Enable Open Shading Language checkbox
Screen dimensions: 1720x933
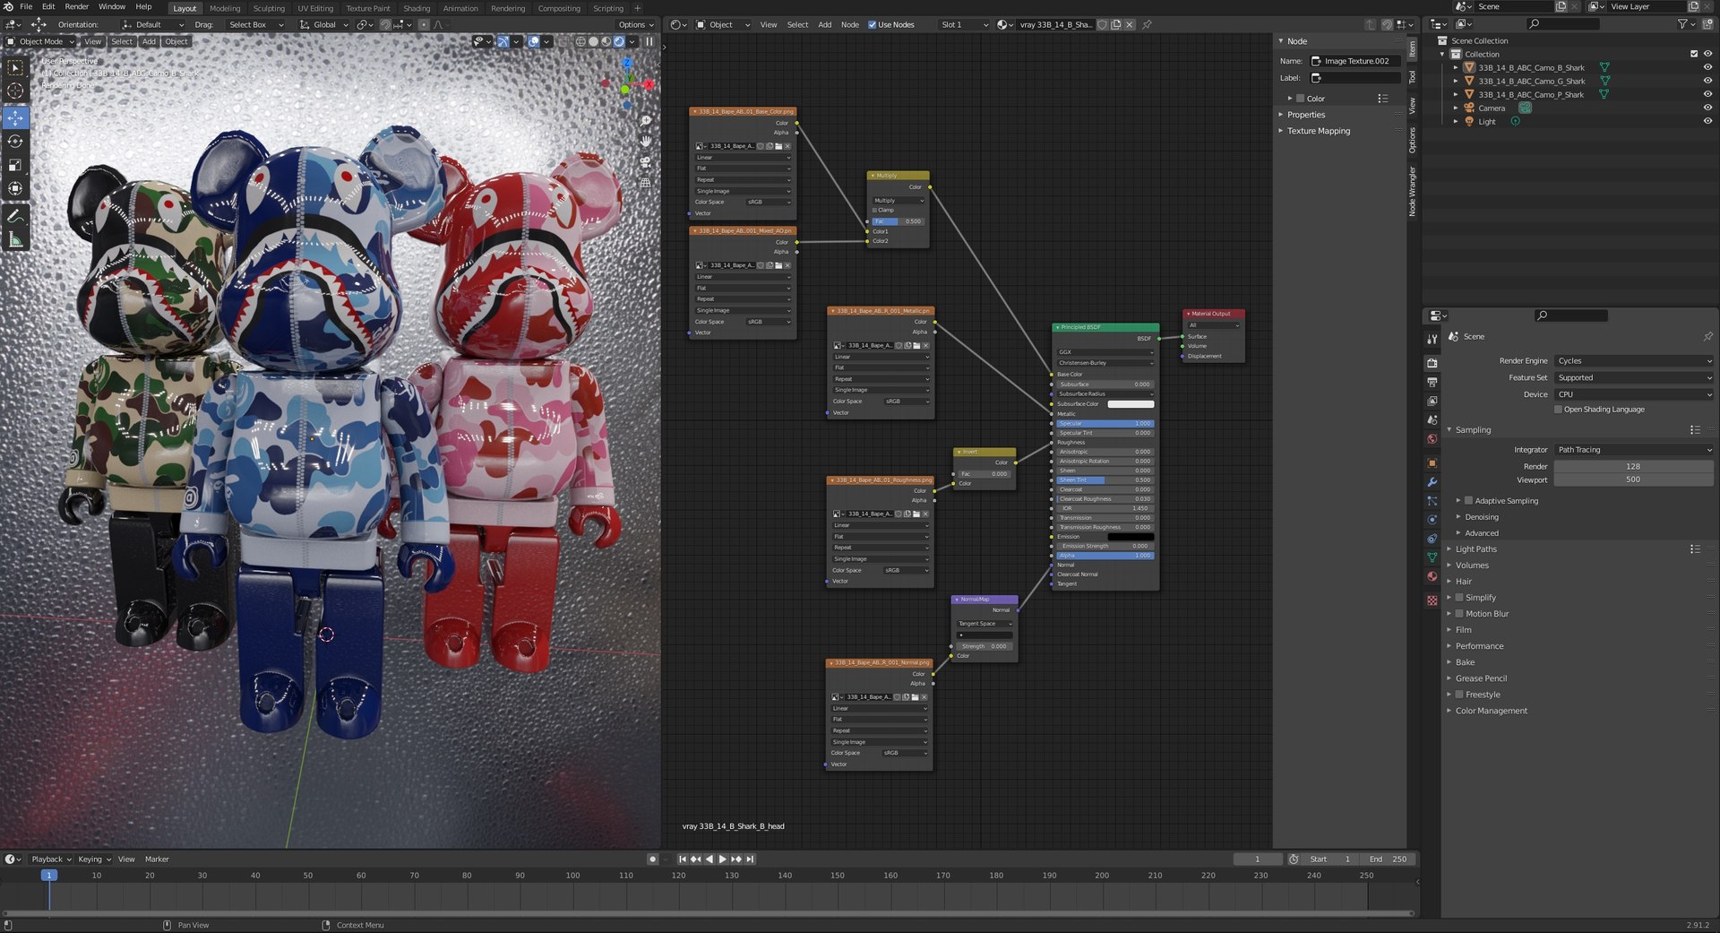[x=1558, y=410]
